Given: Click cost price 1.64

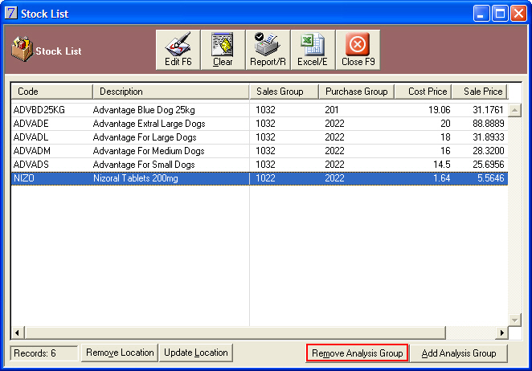Looking at the screenshot, I should (x=442, y=178).
